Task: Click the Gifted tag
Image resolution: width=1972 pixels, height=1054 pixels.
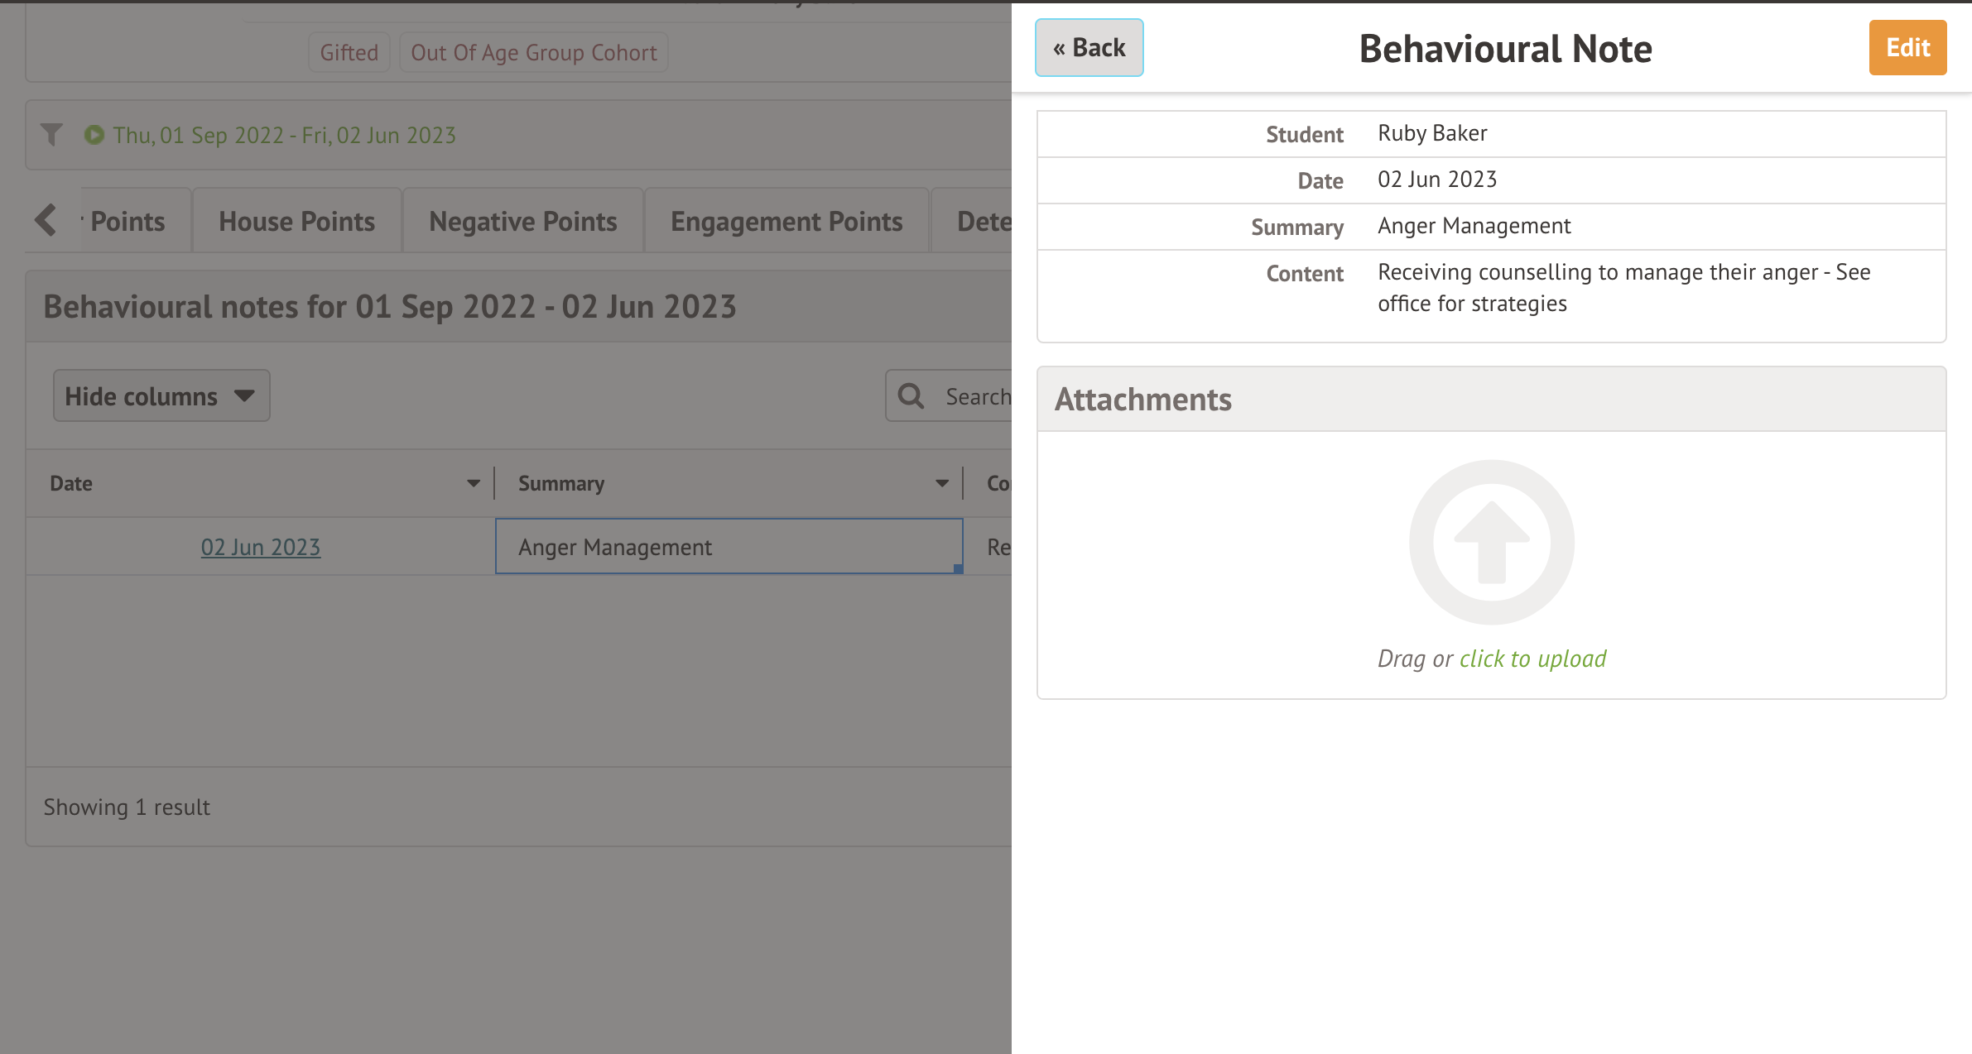Action: pos(349,53)
